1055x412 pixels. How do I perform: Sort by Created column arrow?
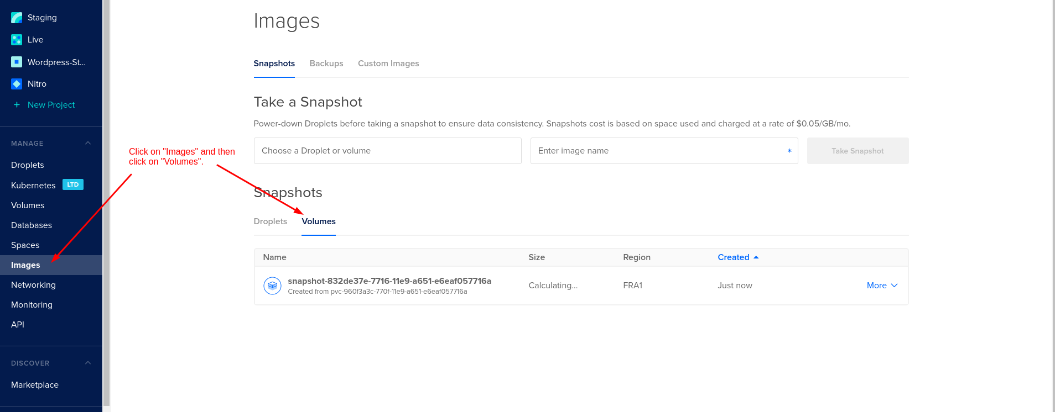click(x=756, y=257)
